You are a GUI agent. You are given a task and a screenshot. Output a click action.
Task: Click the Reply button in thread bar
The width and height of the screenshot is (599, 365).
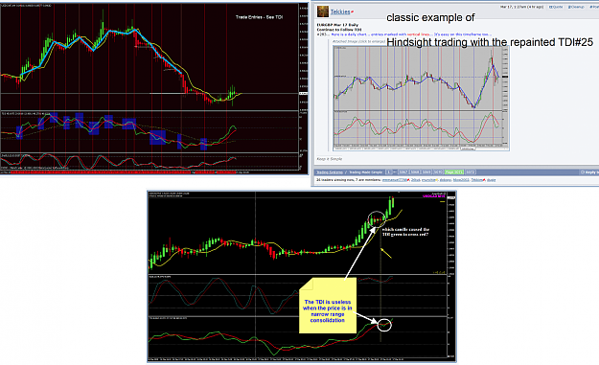coord(589,172)
